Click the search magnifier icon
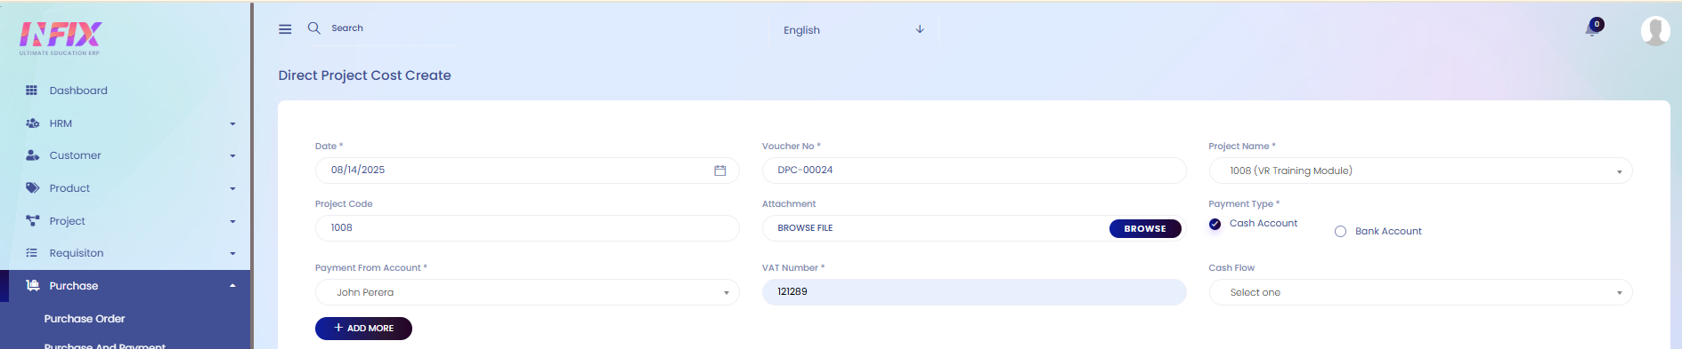The height and width of the screenshot is (349, 1682). coord(313,28)
